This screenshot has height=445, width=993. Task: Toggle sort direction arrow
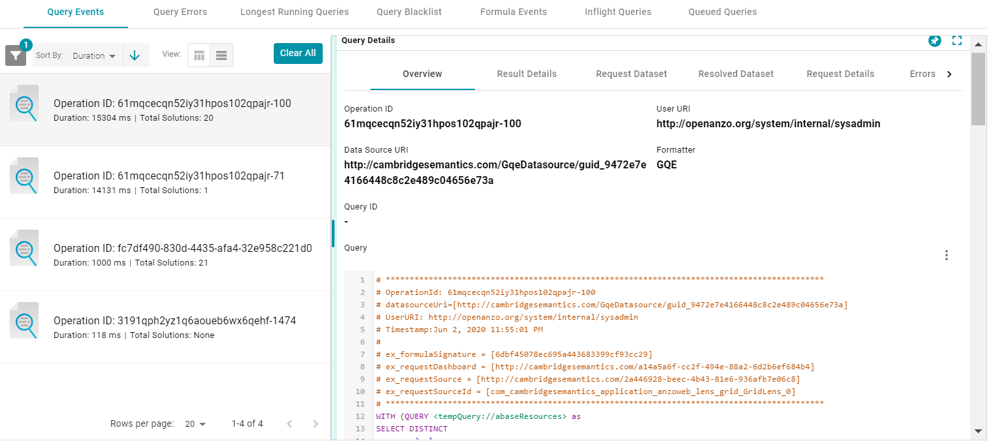[x=135, y=55]
